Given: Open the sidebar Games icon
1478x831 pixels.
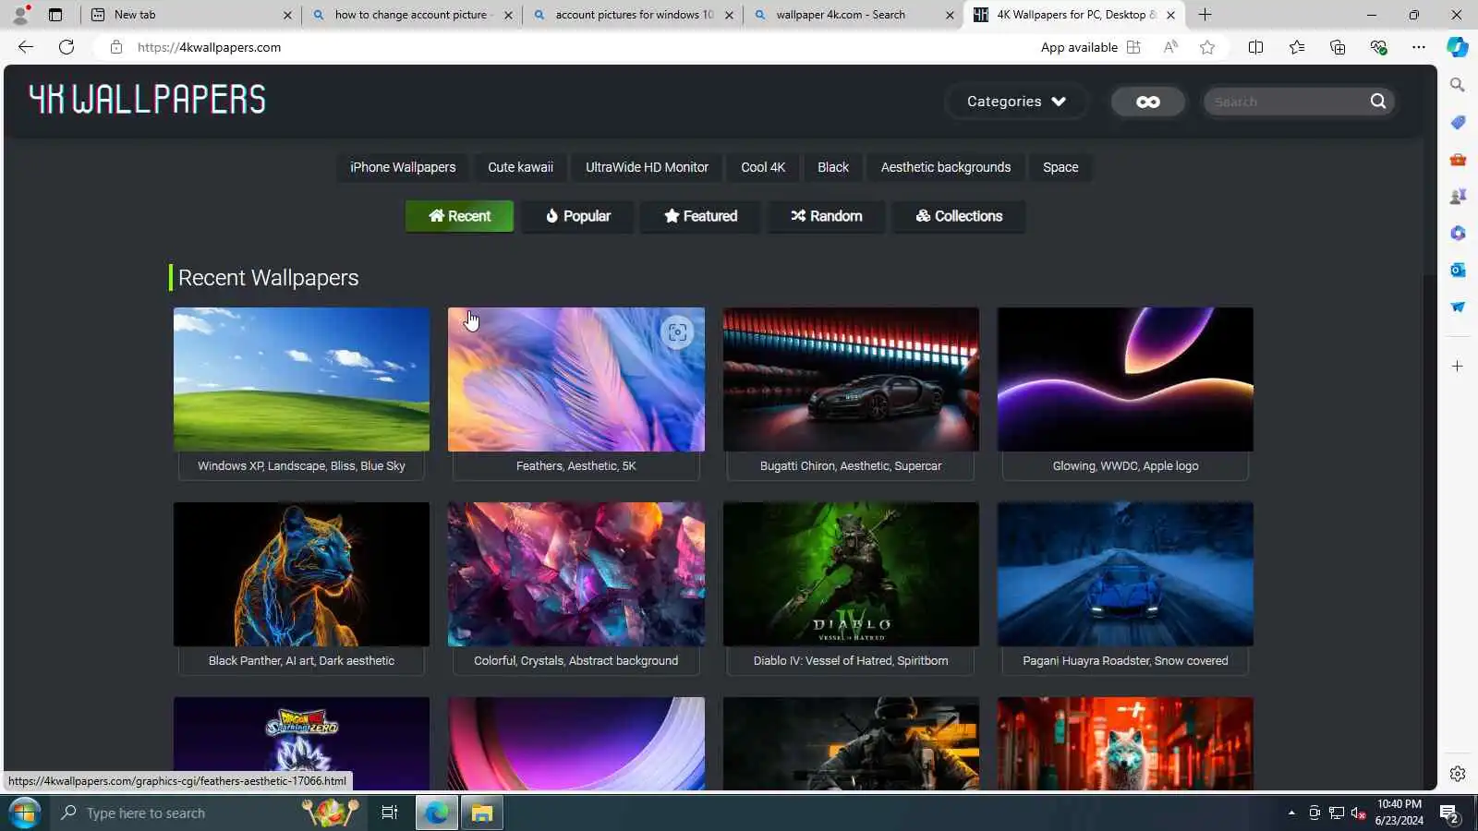Looking at the screenshot, I should coord(1458,196).
